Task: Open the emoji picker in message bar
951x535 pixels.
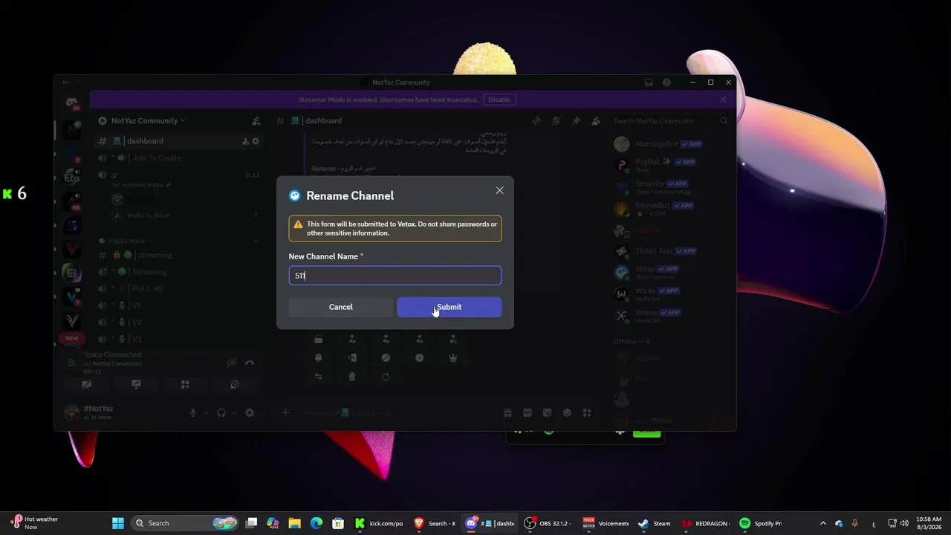Action: pos(567,413)
